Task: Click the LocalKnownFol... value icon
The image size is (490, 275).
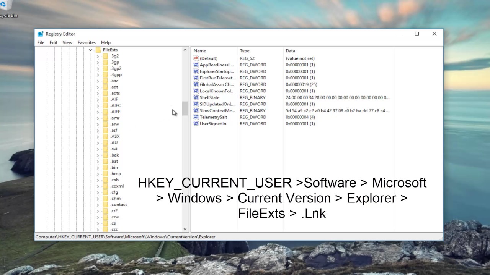Action: [196, 91]
